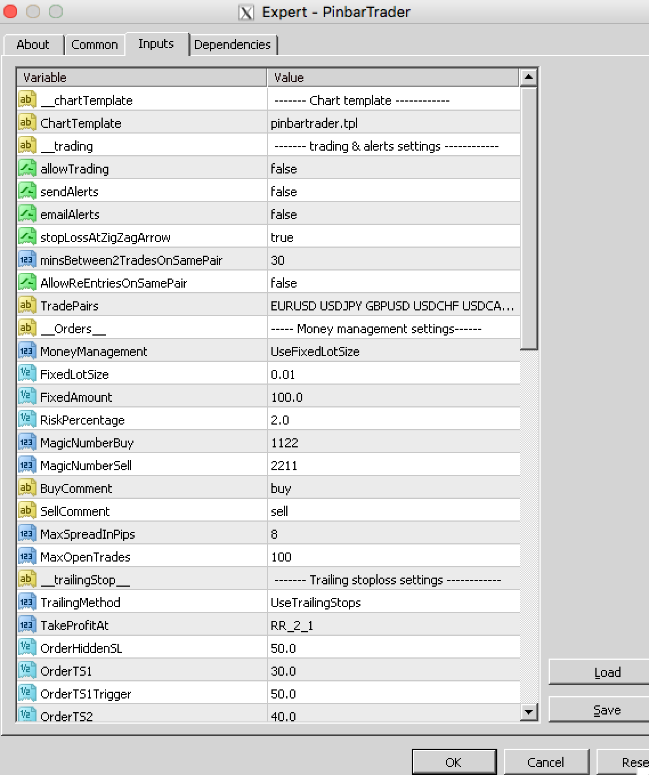Click the integer icon beside MagicNumberSell
Viewport: 649px width, 775px height.
pyautogui.click(x=27, y=465)
